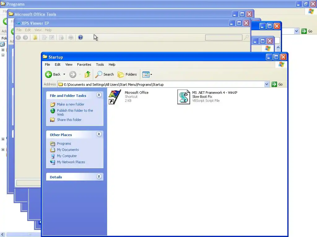The height and width of the screenshot is (237, 317).
Task: Expand address dropdown in Programs window
Action: tap(296, 31)
